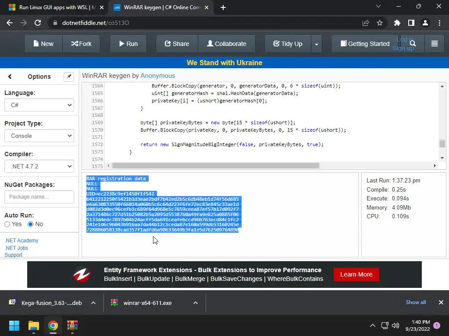The image size is (449, 336).
Task: Bookmark this page with star icon
Action: coord(380,23)
